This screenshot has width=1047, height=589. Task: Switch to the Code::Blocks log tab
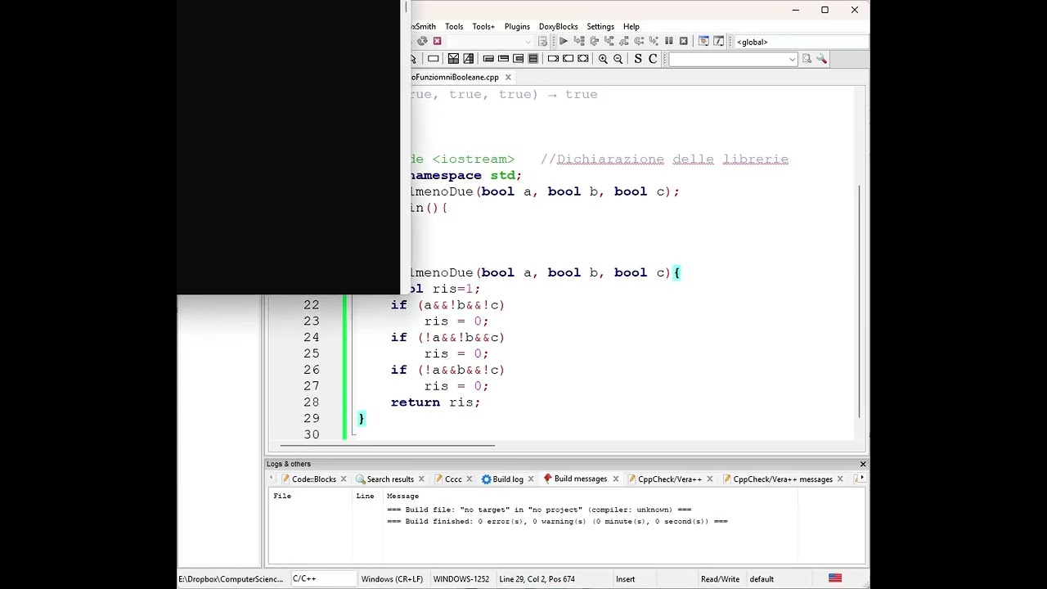tap(314, 479)
